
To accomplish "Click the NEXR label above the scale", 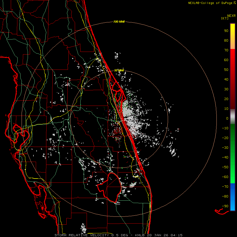I will point(231,16).
